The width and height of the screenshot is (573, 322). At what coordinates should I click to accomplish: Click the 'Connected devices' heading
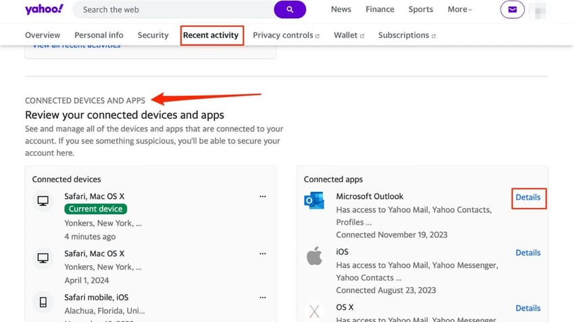click(66, 180)
